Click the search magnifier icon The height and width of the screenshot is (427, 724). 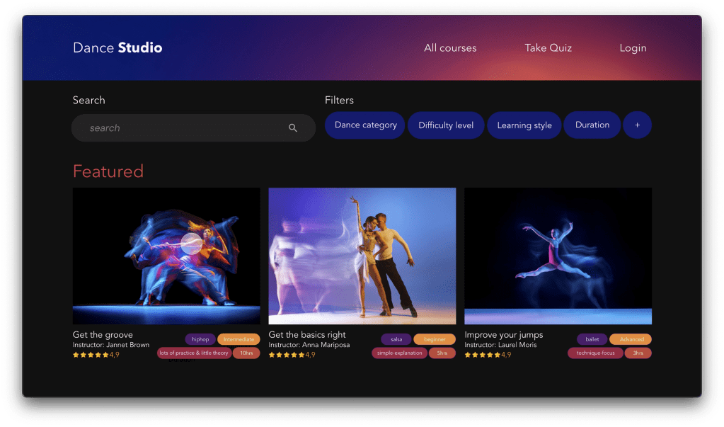pos(293,128)
